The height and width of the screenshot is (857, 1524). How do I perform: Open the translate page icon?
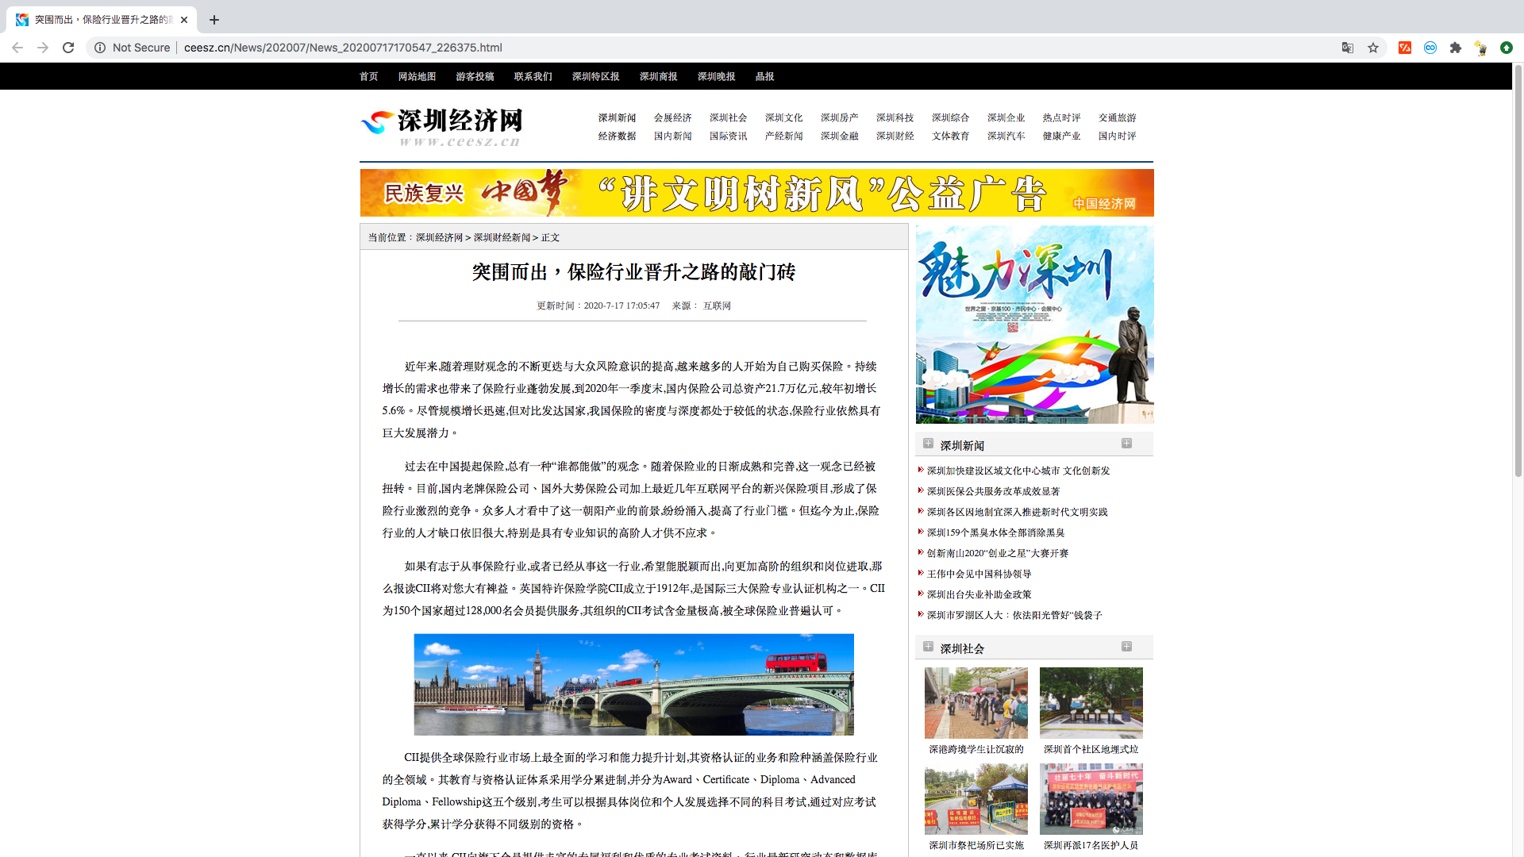click(1348, 48)
